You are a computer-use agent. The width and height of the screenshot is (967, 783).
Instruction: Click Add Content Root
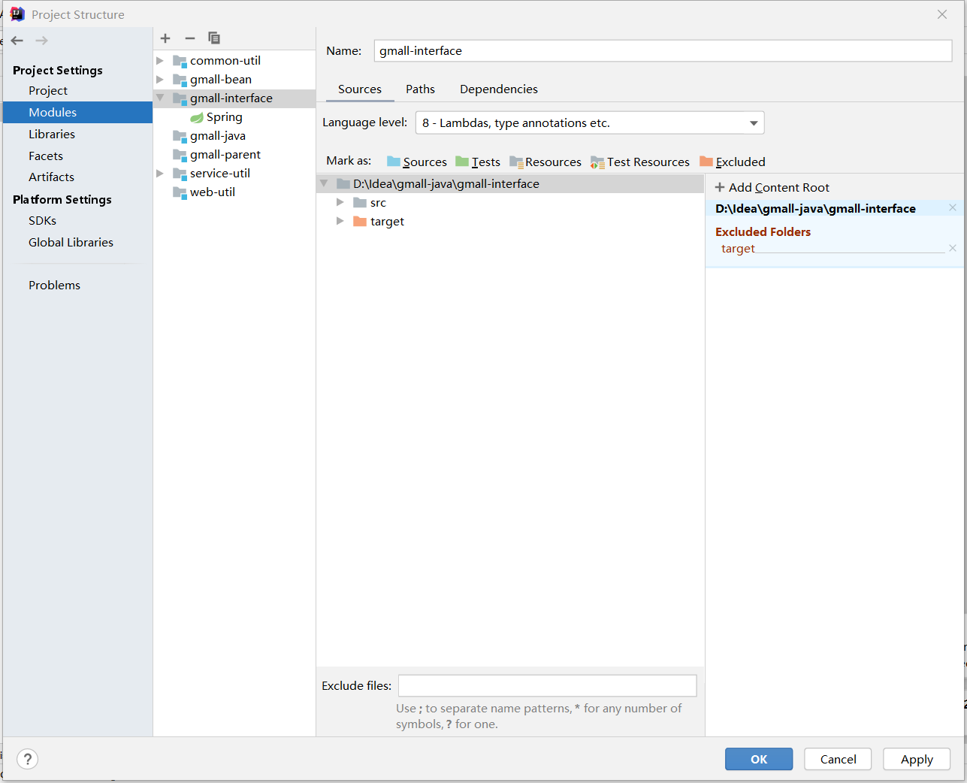[x=772, y=188]
